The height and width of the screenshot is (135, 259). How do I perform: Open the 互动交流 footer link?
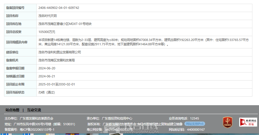34,110
